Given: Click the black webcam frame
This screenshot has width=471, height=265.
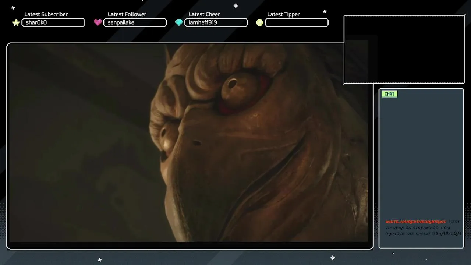Looking at the screenshot, I should [404, 49].
